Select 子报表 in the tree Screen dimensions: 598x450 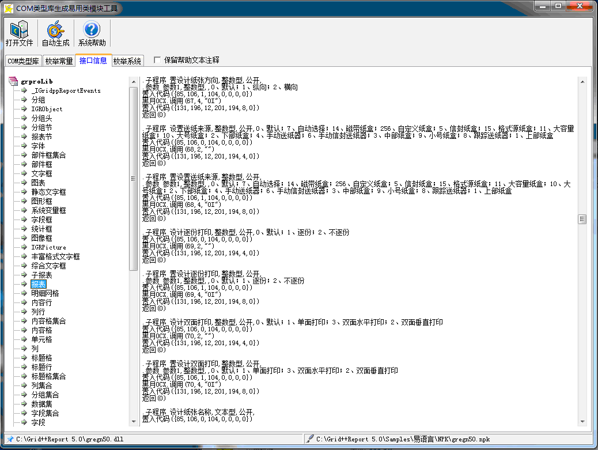coord(41,275)
